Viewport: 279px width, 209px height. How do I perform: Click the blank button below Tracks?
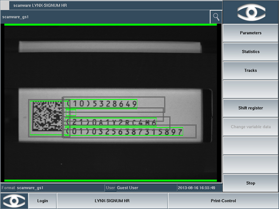pyautogui.click(x=251, y=89)
